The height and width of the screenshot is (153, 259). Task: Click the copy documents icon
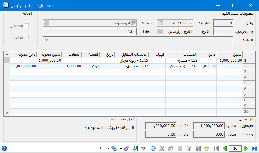click(188, 148)
